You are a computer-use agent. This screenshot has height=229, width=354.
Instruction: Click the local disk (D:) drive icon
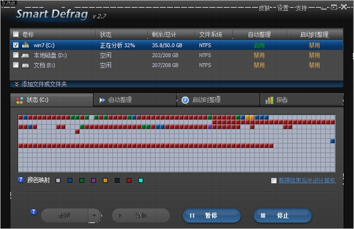(25, 55)
